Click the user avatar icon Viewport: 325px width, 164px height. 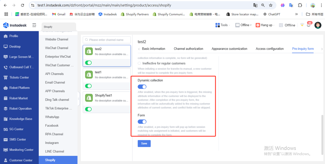point(318,25)
